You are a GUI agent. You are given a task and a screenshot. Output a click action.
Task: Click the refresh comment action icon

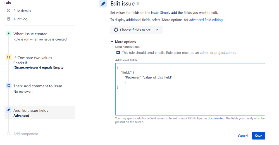click(9, 85)
